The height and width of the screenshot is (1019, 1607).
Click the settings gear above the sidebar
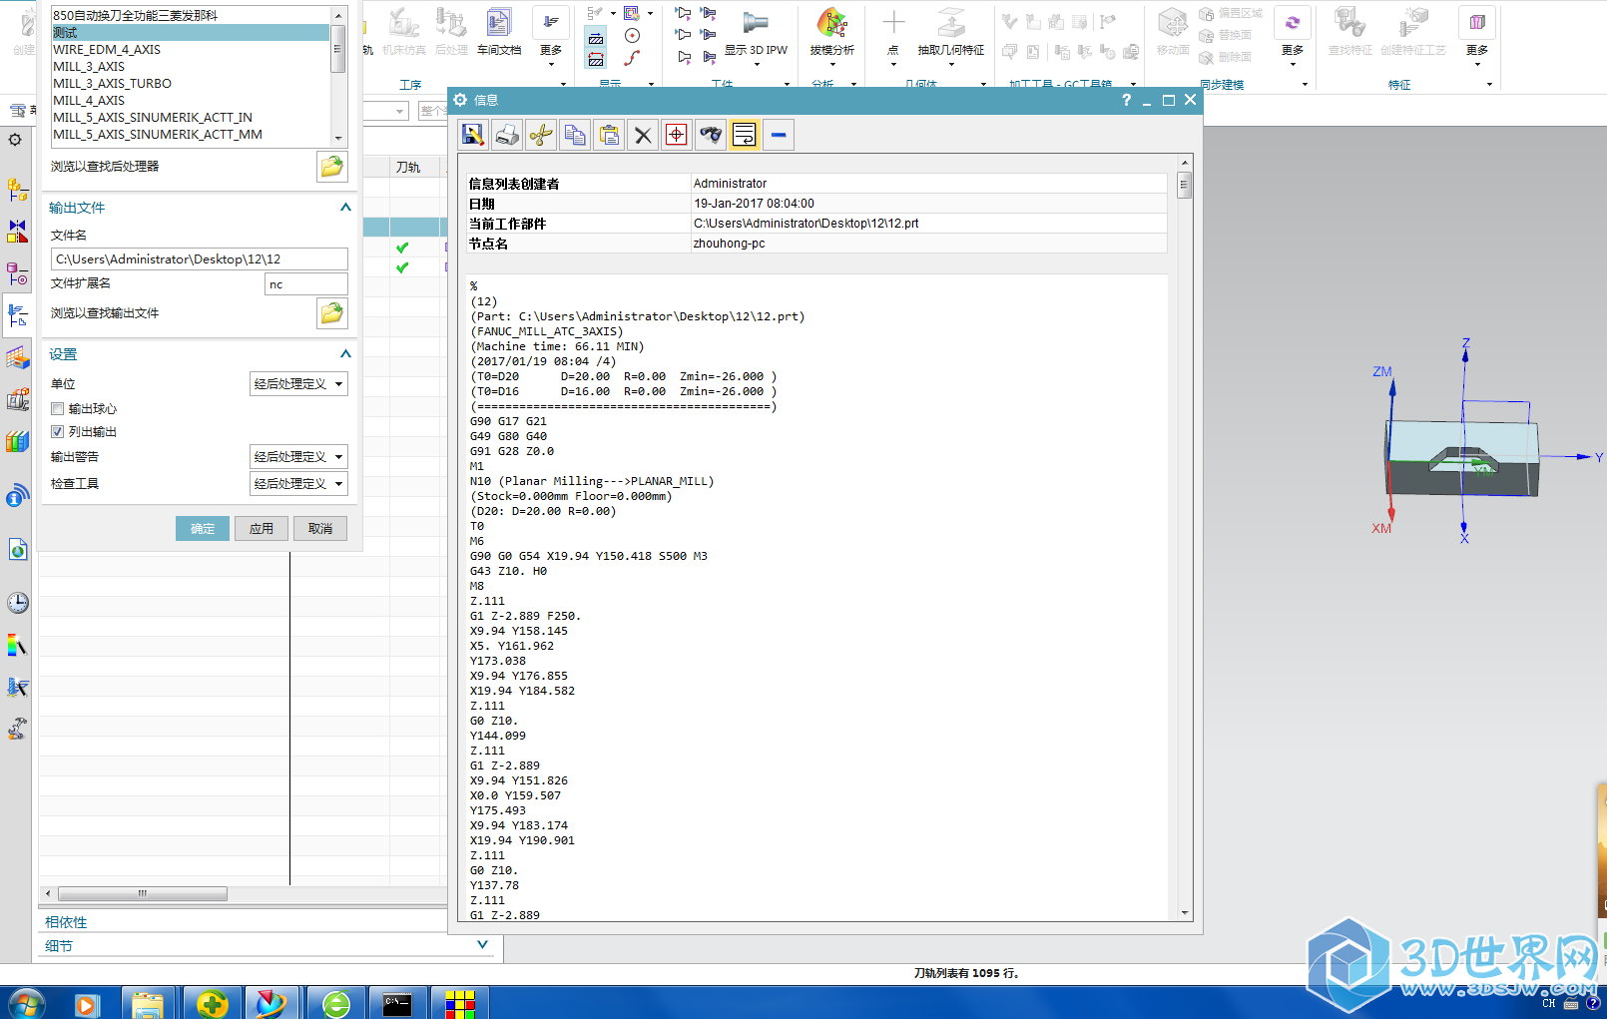point(15,140)
